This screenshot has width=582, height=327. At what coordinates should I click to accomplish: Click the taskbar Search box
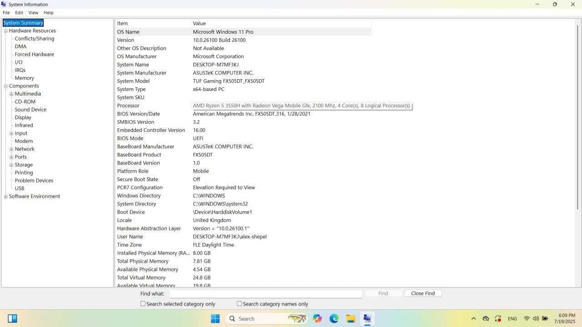(266, 318)
